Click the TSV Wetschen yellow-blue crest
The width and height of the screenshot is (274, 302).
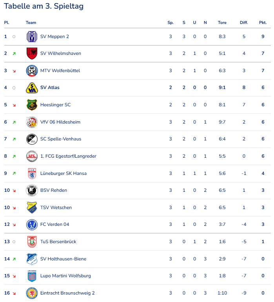[x=32, y=207]
